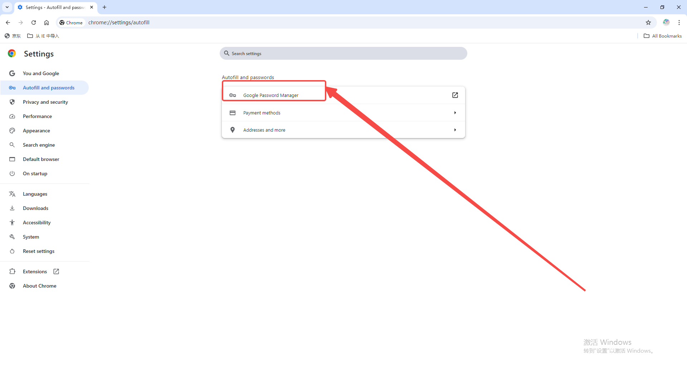The height and width of the screenshot is (372, 687).
Task: Click the Reset settings clock icon
Action: (x=12, y=251)
